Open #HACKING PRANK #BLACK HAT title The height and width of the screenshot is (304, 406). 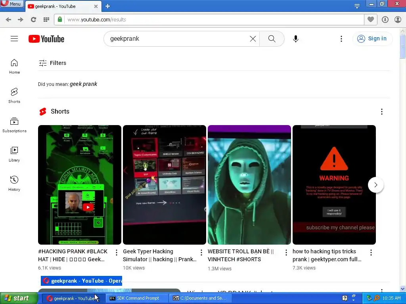(73, 255)
